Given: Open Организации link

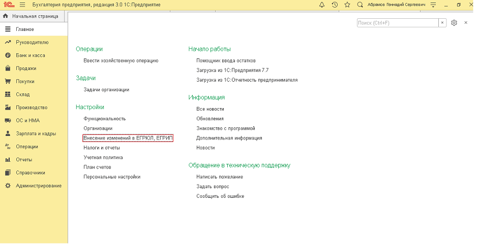Looking at the screenshot, I should pyautogui.click(x=98, y=129).
